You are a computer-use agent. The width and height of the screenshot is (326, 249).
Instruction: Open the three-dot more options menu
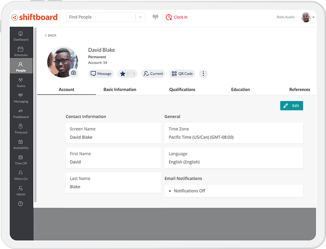coord(203,74)
